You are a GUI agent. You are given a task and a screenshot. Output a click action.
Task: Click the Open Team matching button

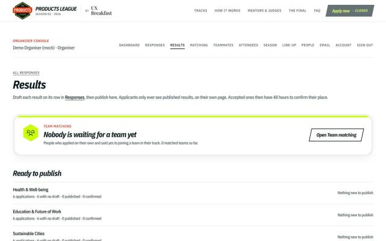(x=337, y=135)
